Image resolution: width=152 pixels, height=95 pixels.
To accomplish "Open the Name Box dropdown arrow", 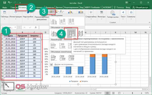I will (x=15, y=27).
